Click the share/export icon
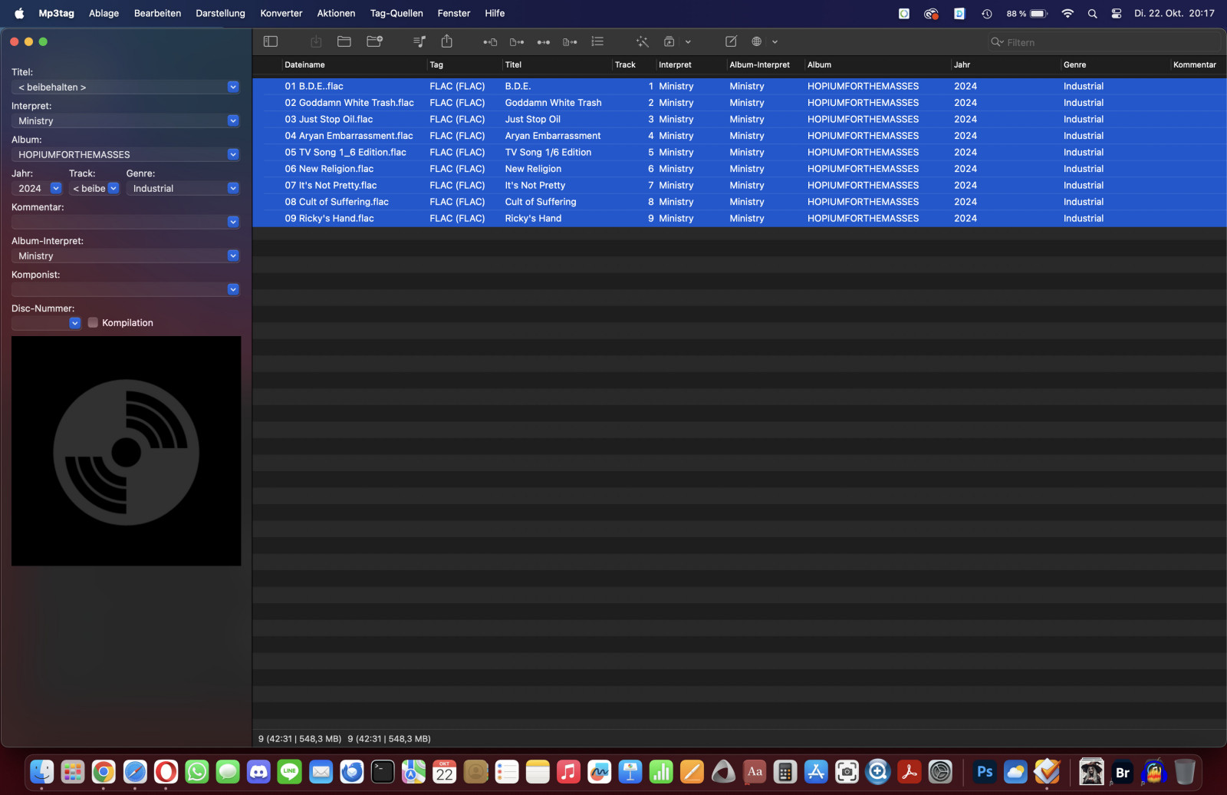1227x795 pixels. 447,41
